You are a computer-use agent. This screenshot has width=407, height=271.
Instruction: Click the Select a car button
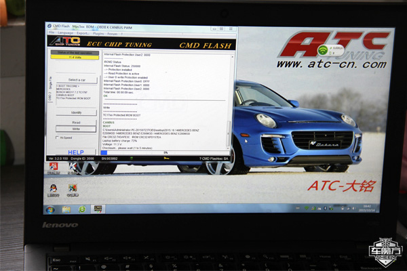pos(77,80)
